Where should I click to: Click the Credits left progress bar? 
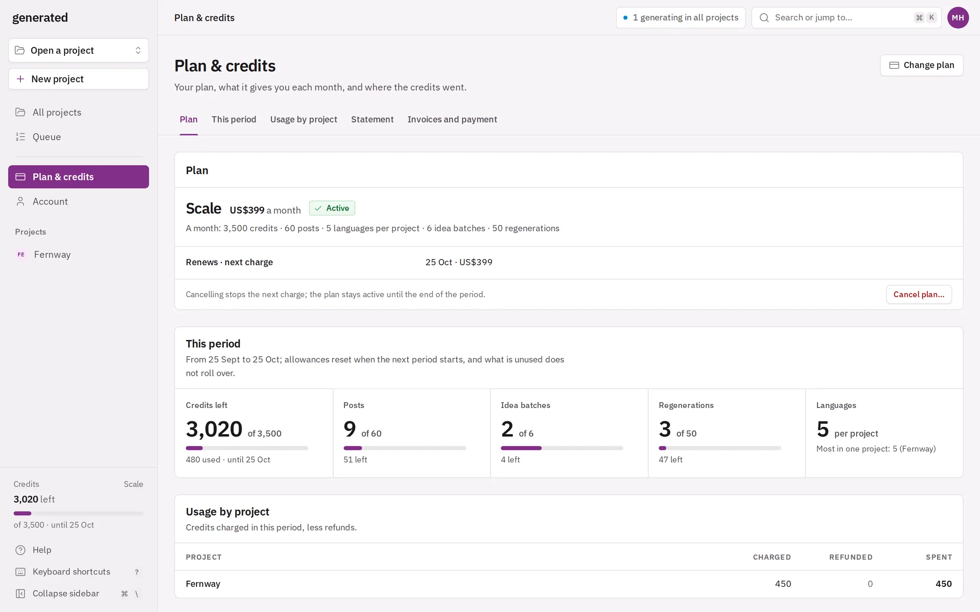coord(247,448)
